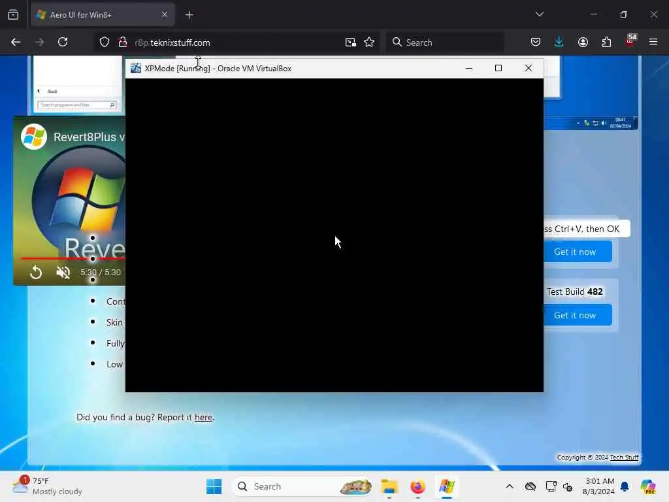Click the video red progress bar

(73, 259)
